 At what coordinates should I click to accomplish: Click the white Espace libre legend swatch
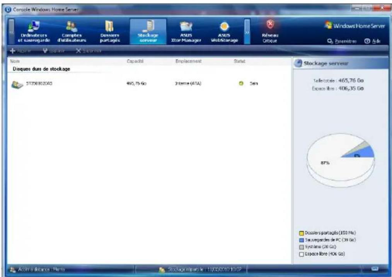tap(302, 254)
